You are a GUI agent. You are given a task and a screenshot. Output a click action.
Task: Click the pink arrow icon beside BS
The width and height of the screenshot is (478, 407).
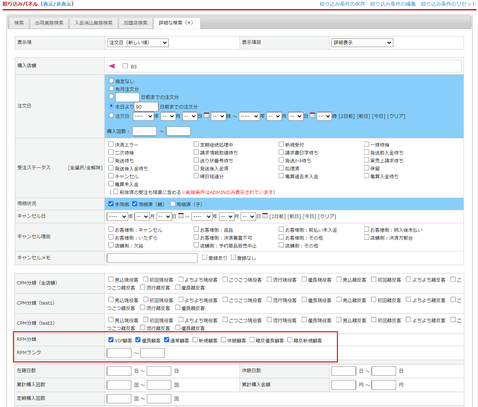click(112, 66)
